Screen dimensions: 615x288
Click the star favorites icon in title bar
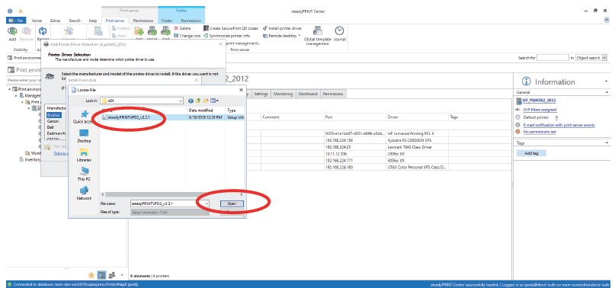tap(20, 11)
